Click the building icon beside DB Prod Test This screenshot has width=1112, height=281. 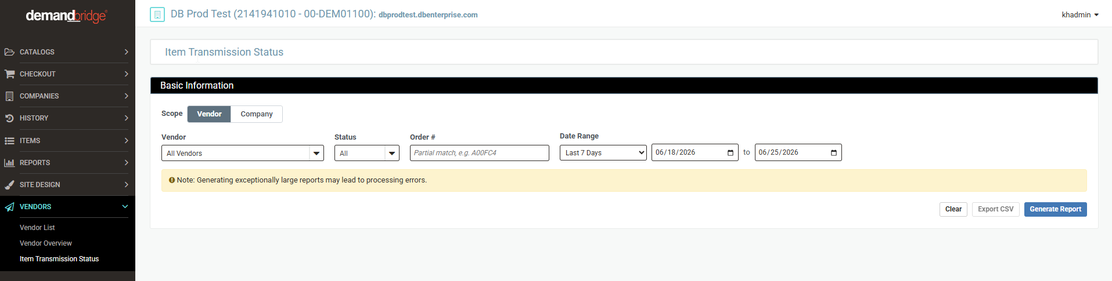pos(157,14)
